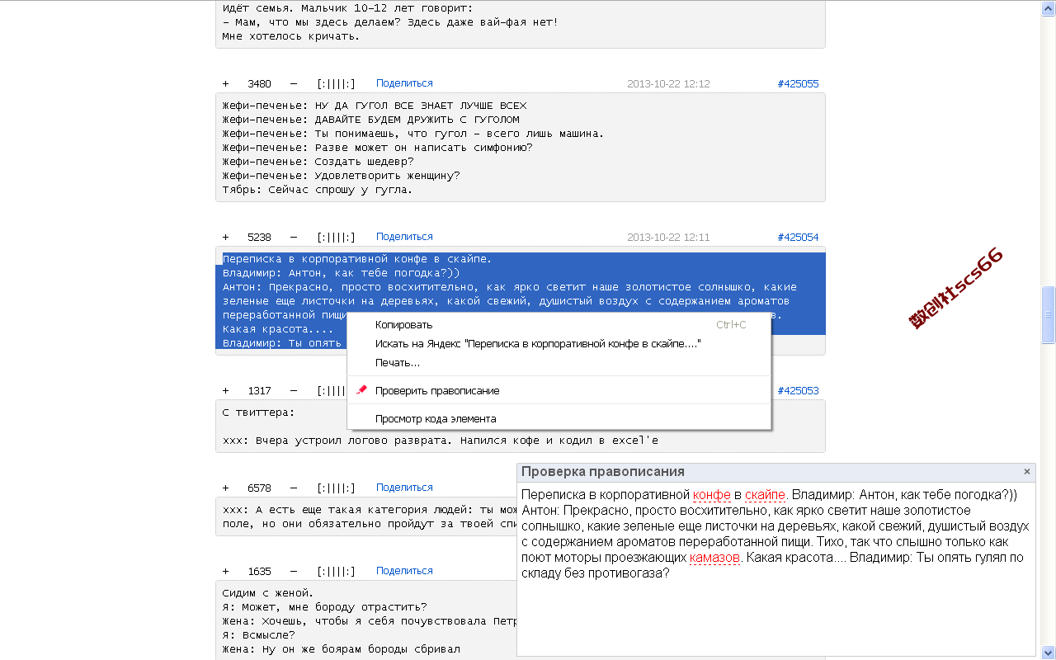The width and height of the screenshot is (1056, 660).
Task: Upvote quote 6578 with plus sign
Action: tap(225, 488)
